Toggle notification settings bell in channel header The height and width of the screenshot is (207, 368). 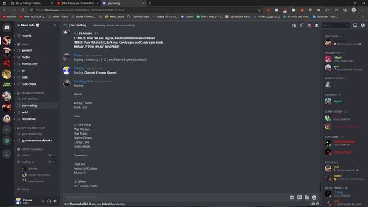tap(301, 25)
